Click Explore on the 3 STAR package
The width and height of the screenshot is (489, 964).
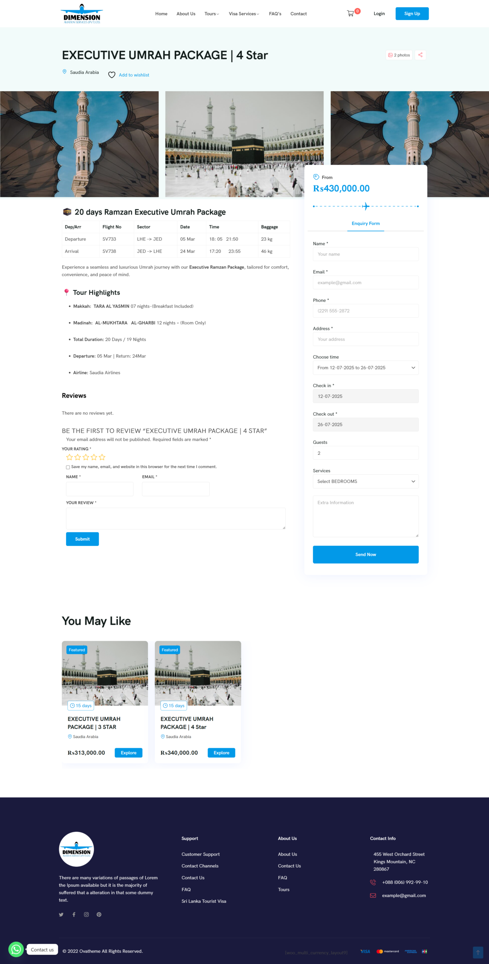pos(128,752)
